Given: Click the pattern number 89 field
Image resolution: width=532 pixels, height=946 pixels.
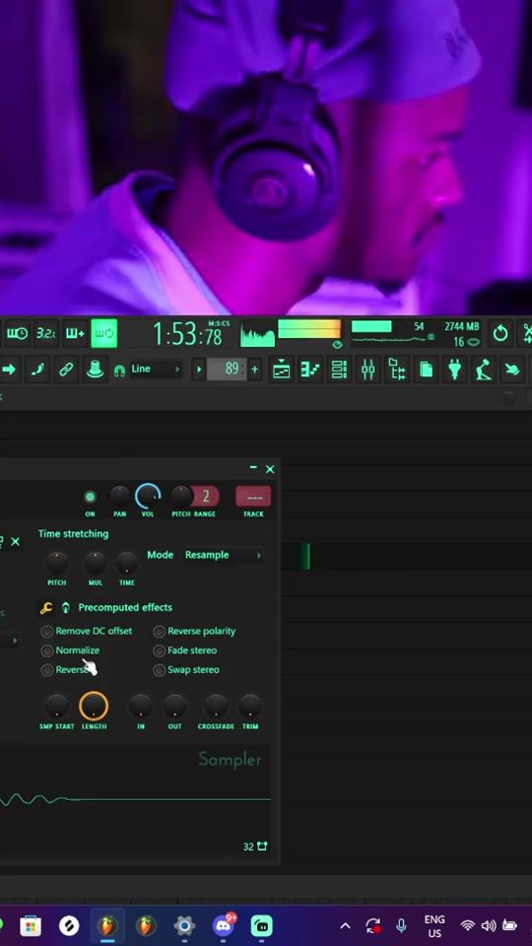Looking at the screenshot, I should [x=227, y=370].
